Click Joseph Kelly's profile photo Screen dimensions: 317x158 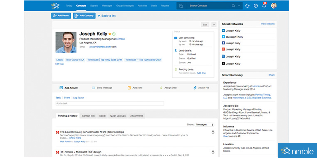tap(66, 42)
